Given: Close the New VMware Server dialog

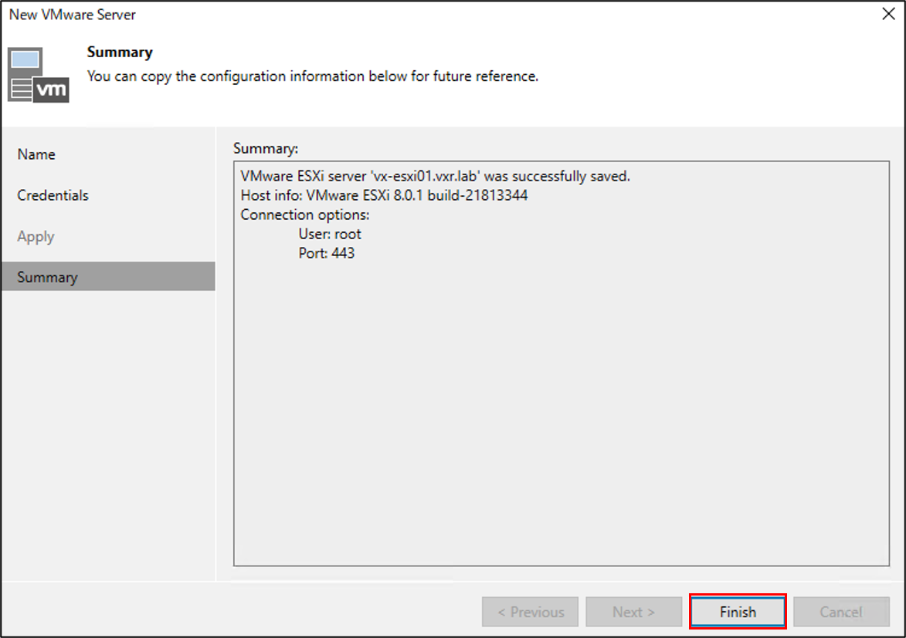Looking at the screenshot, I should pyautogui.click(x=889, y=14).
